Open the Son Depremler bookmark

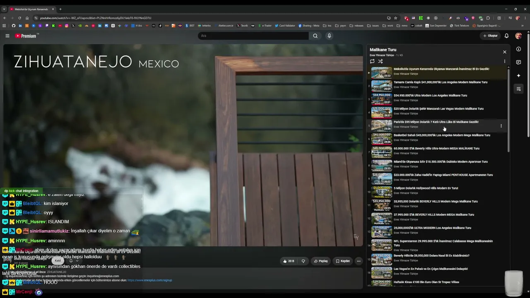[436, 26]
